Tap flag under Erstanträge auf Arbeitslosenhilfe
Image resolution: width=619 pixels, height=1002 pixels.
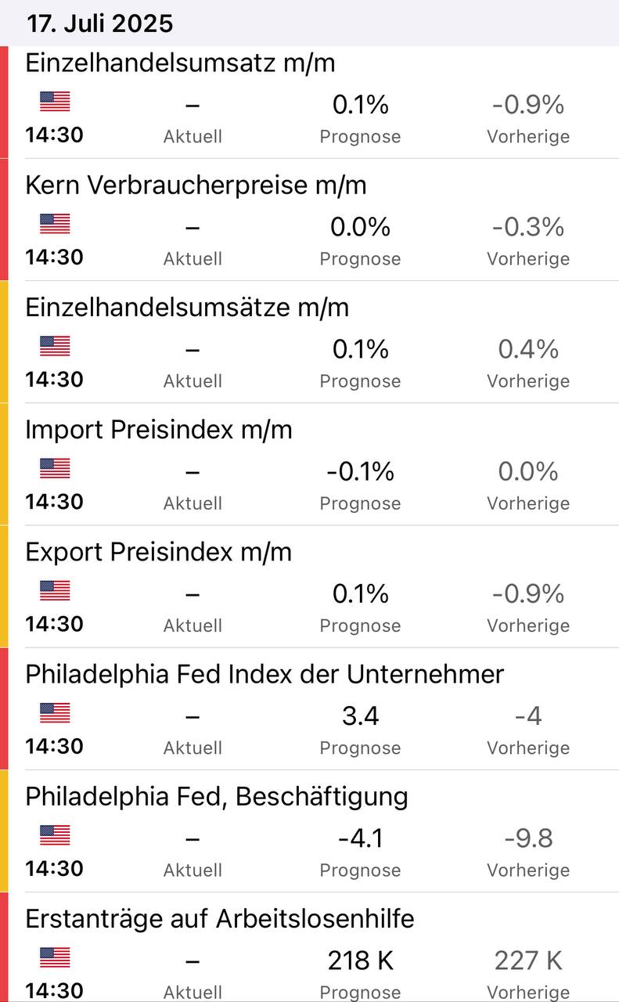click(x=55, y=957)
